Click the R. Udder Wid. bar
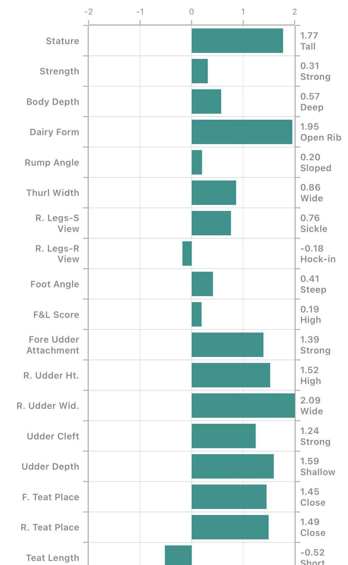 click(x=243, y=406)
